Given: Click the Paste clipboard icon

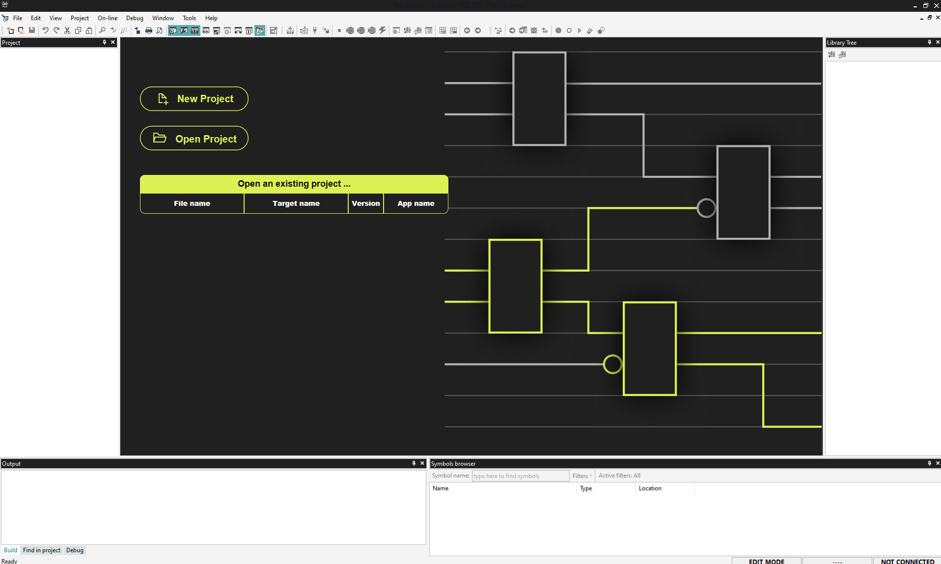Looking at the screenshot, I should point(89,30).
